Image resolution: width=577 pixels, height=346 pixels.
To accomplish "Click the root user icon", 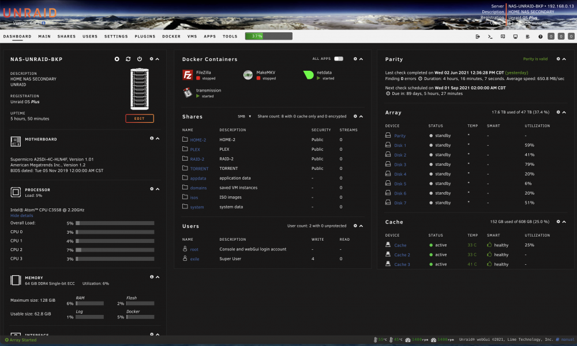I will (x=185, y=249).
